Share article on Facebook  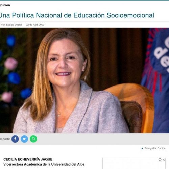tap(15, 139)
